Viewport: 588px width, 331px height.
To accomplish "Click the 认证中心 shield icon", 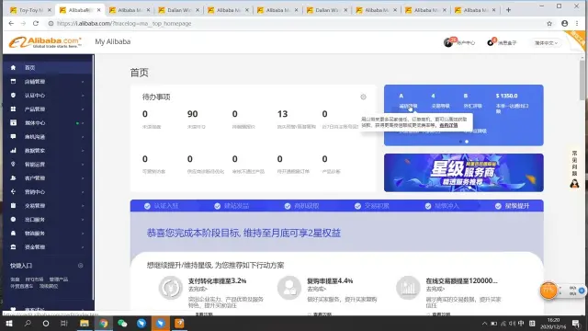I will pyautogui.click(x=13, y=96).
